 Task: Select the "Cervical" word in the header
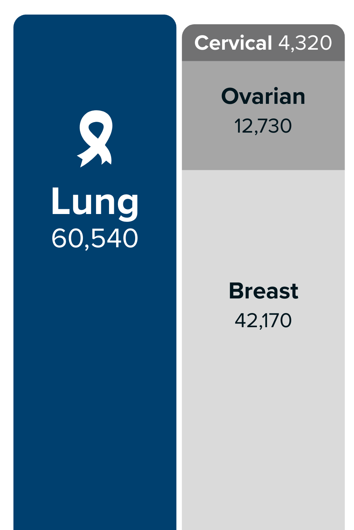click(x=233, y=43)
